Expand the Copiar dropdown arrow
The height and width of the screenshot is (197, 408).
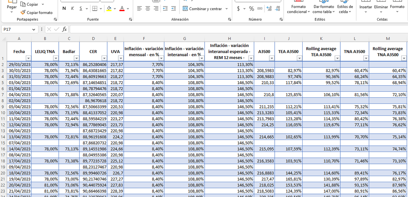click(x=42, y=4)
